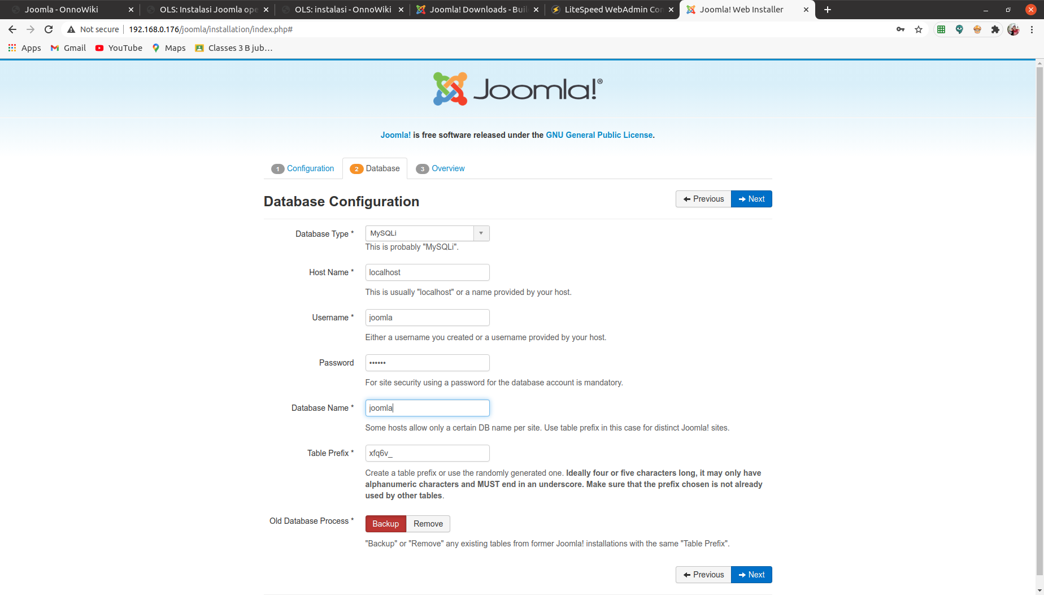Focus the Host Name field
1044x595 pixels.
[428, 272]
